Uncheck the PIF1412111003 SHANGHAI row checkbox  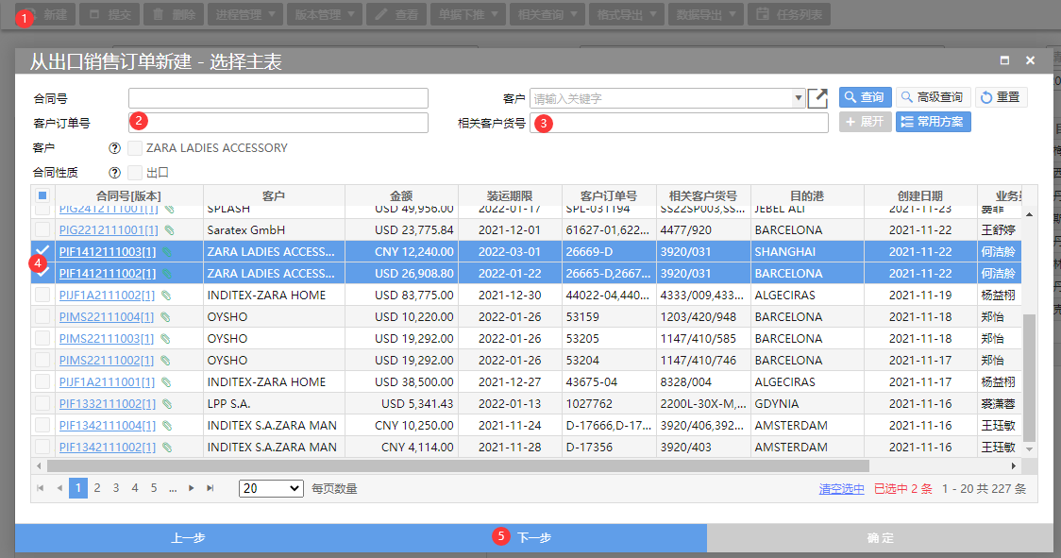pos(42,252)
